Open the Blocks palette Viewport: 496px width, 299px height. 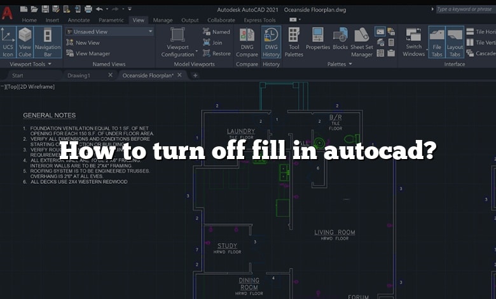[340, 39]
